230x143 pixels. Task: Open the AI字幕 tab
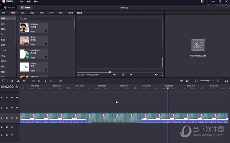point(70,13)
